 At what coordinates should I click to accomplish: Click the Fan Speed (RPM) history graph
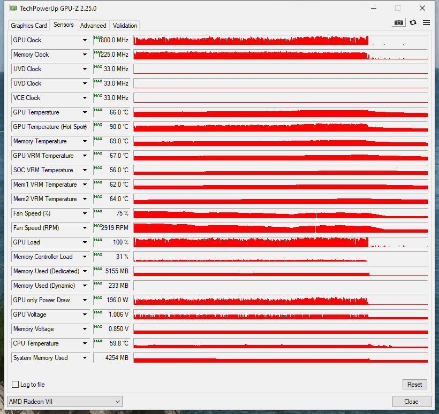(281, 228)
